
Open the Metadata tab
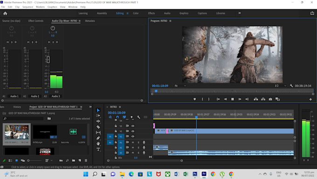[90, 21]
